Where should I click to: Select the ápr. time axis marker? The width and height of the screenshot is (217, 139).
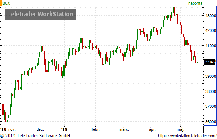152,129
